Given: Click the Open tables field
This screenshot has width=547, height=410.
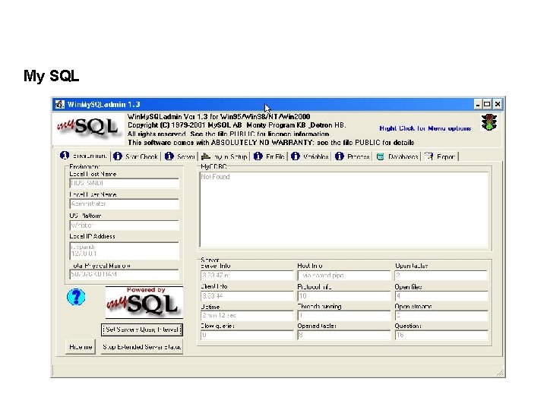Looking at the screenshot, I should [441, 276].
